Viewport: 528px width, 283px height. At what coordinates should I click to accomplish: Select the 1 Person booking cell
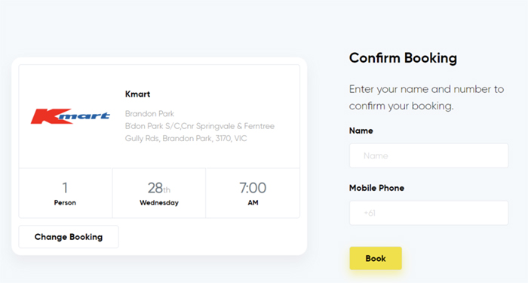66,193
